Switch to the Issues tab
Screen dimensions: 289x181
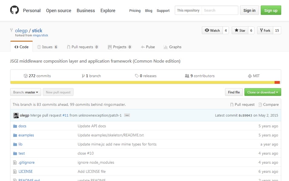click(47, 47)
